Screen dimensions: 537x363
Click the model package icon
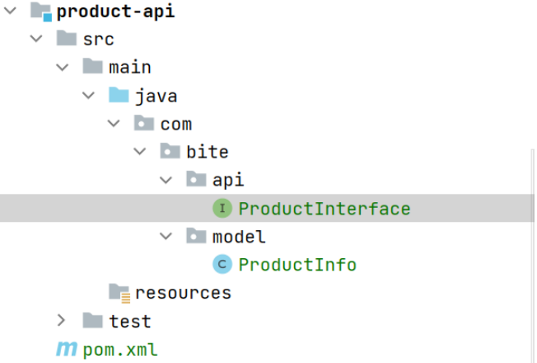196,235
